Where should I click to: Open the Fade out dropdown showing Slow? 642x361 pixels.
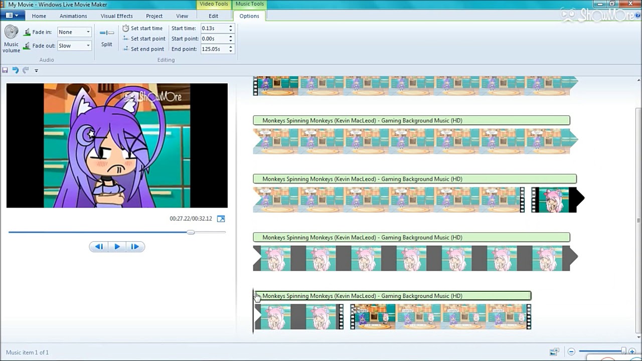(74, 46)
